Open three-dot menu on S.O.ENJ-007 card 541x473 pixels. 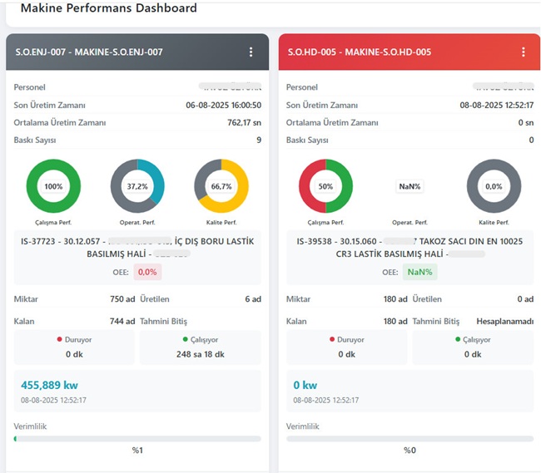point(251,52)
